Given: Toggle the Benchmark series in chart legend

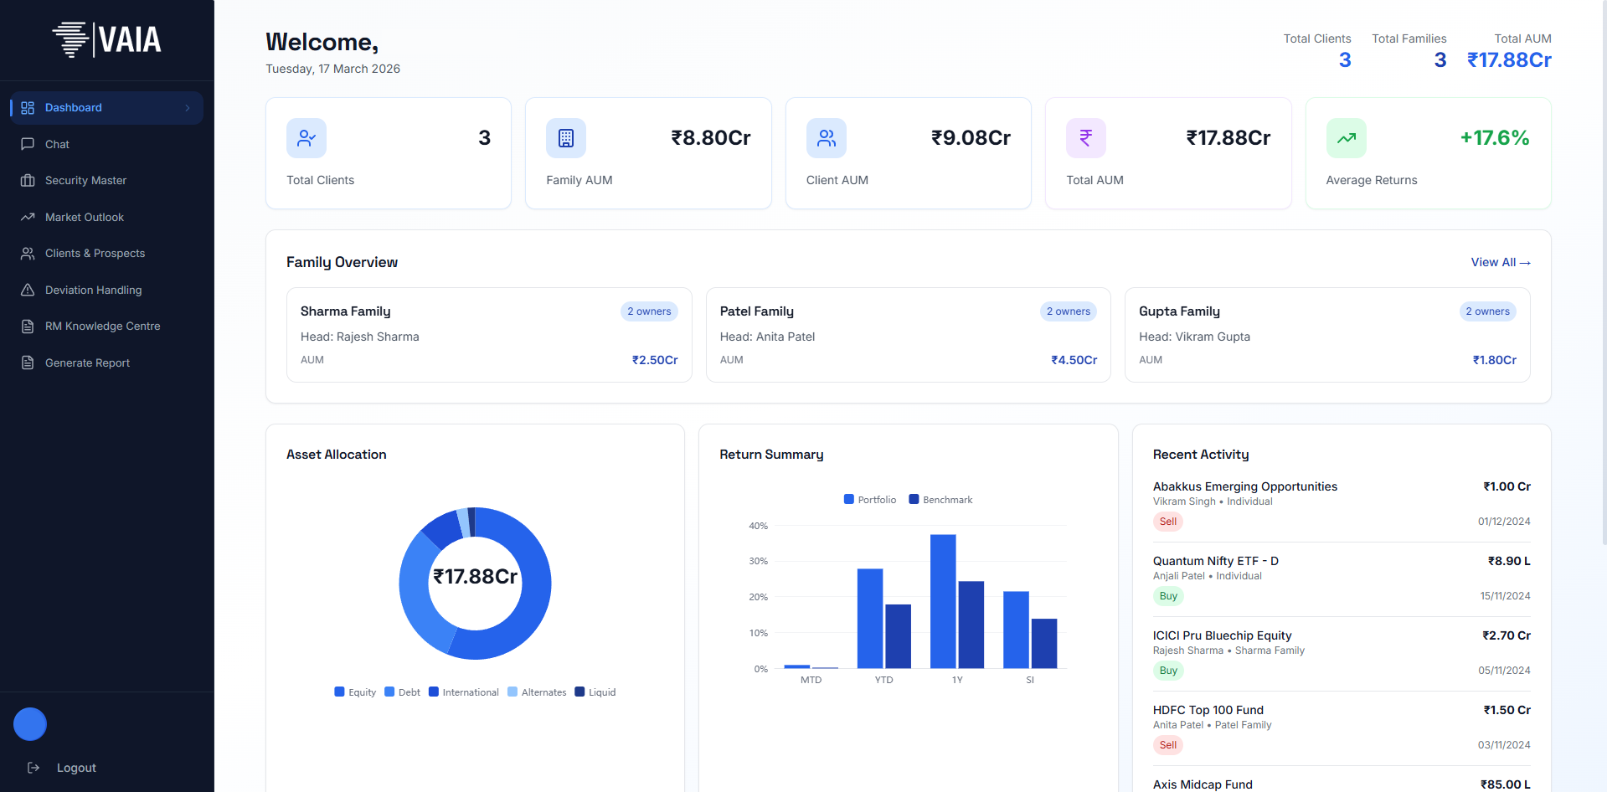Looking at the screenshot, I should tap(940, 500).
